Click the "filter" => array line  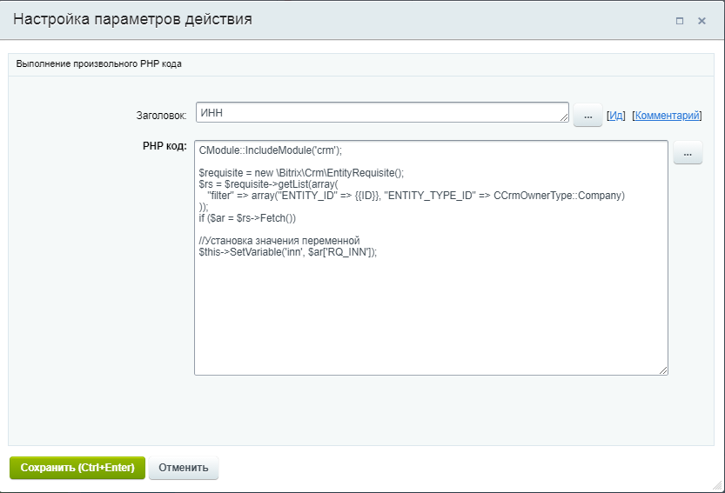click(x=416, y=196)
